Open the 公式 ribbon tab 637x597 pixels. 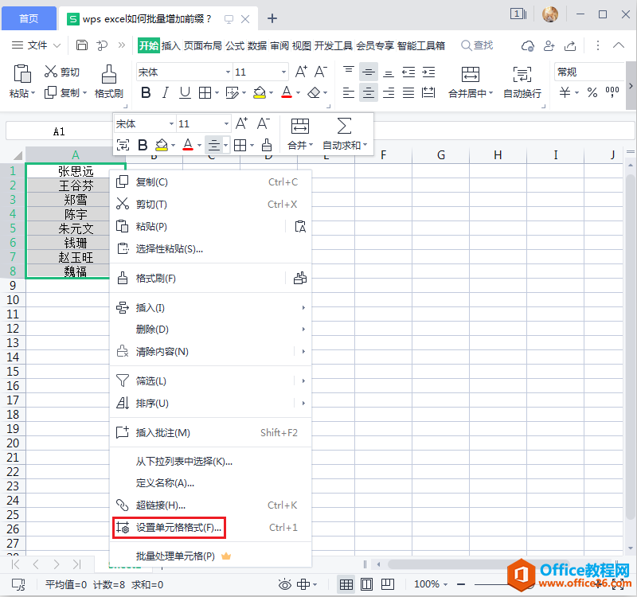pyautogui.click(x=235, y=45)
